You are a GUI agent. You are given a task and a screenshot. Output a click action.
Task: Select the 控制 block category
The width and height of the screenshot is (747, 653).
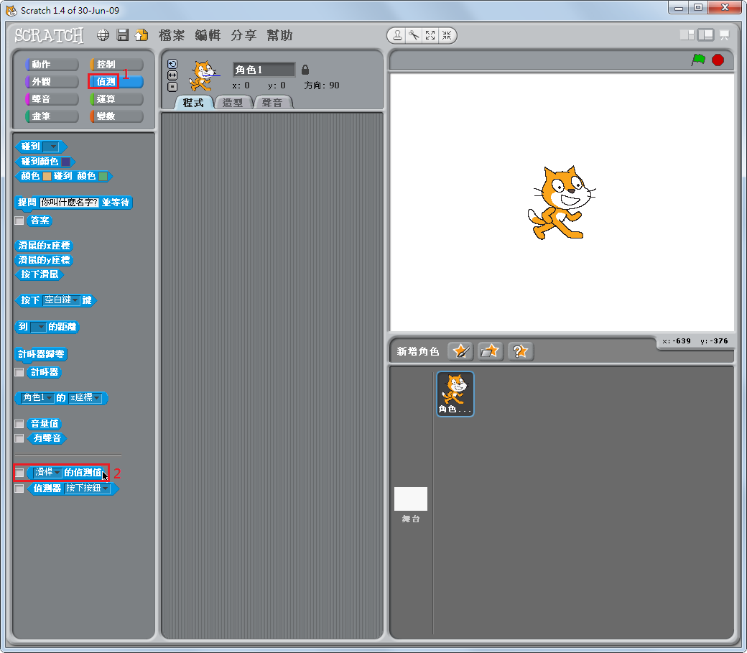(x=116, y=65)
